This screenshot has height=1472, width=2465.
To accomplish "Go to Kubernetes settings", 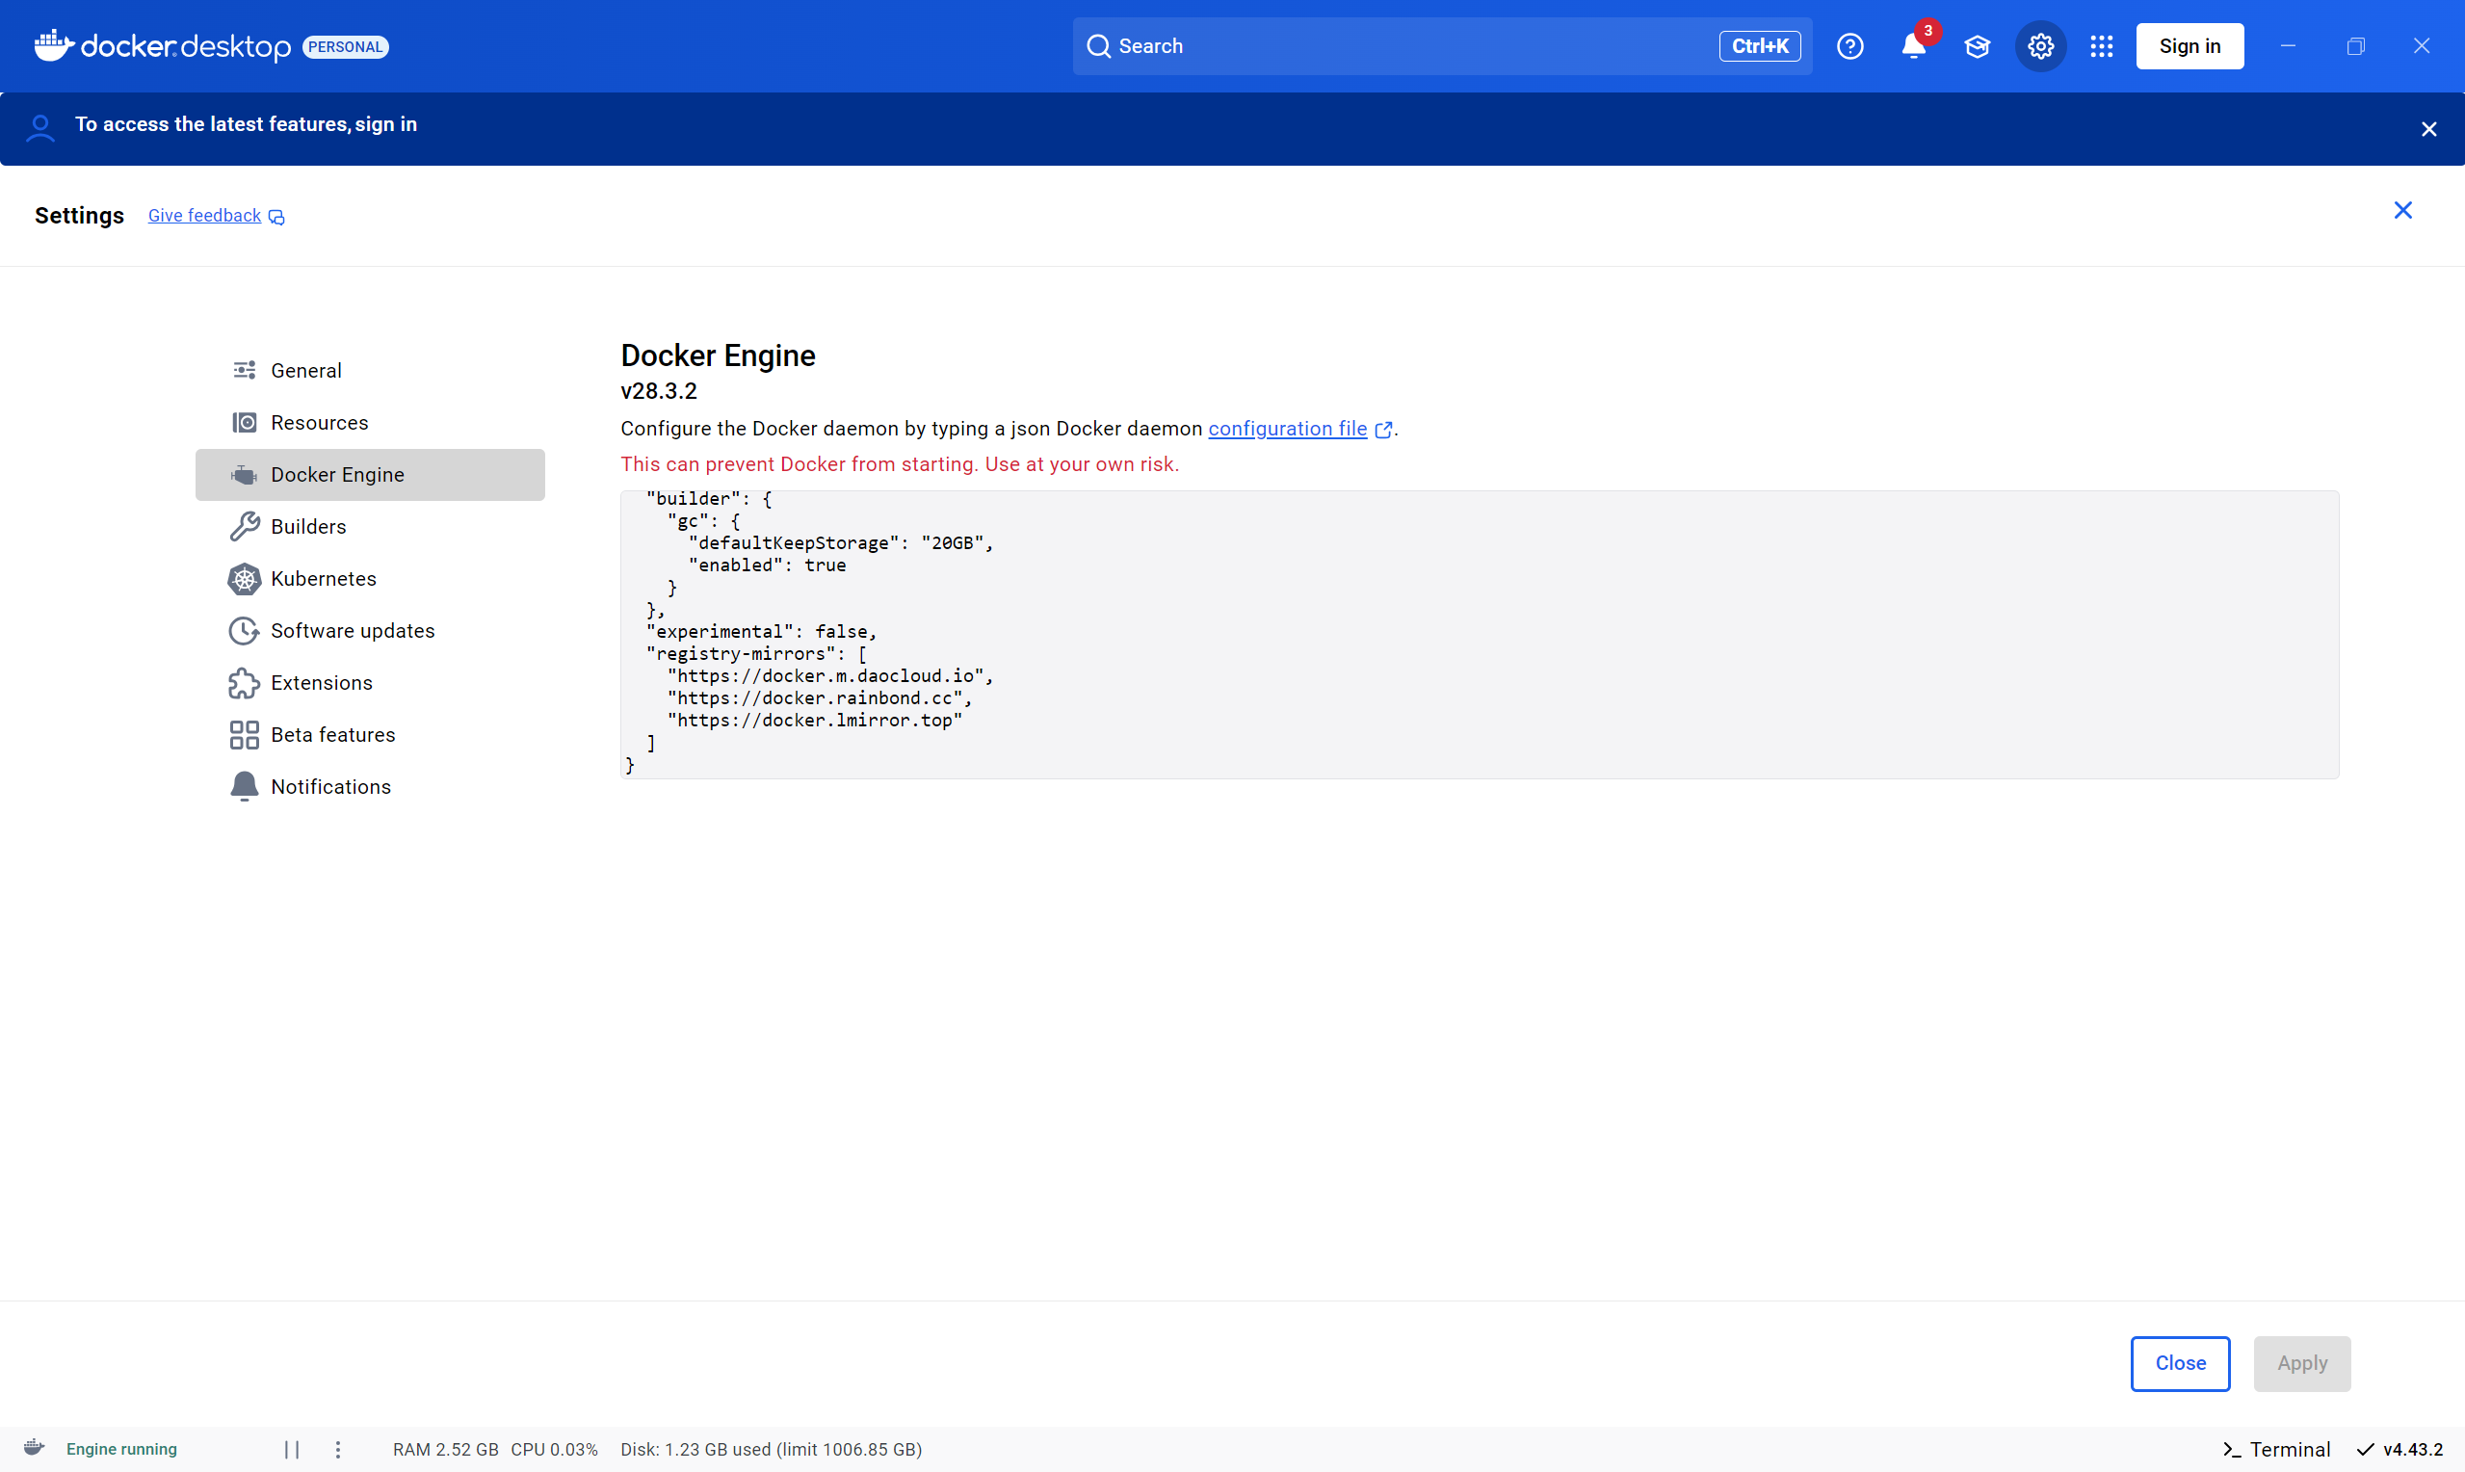I will coord(370,579).
